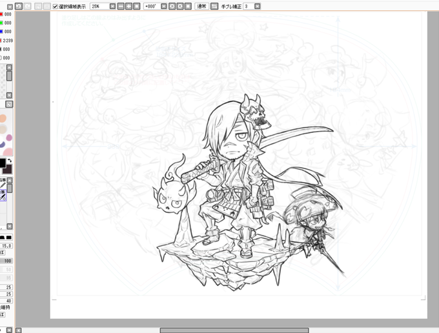Open the 25% zoom level dropdown
The image size is (439, 333).
pyautogui.click(x=112, y=6)
